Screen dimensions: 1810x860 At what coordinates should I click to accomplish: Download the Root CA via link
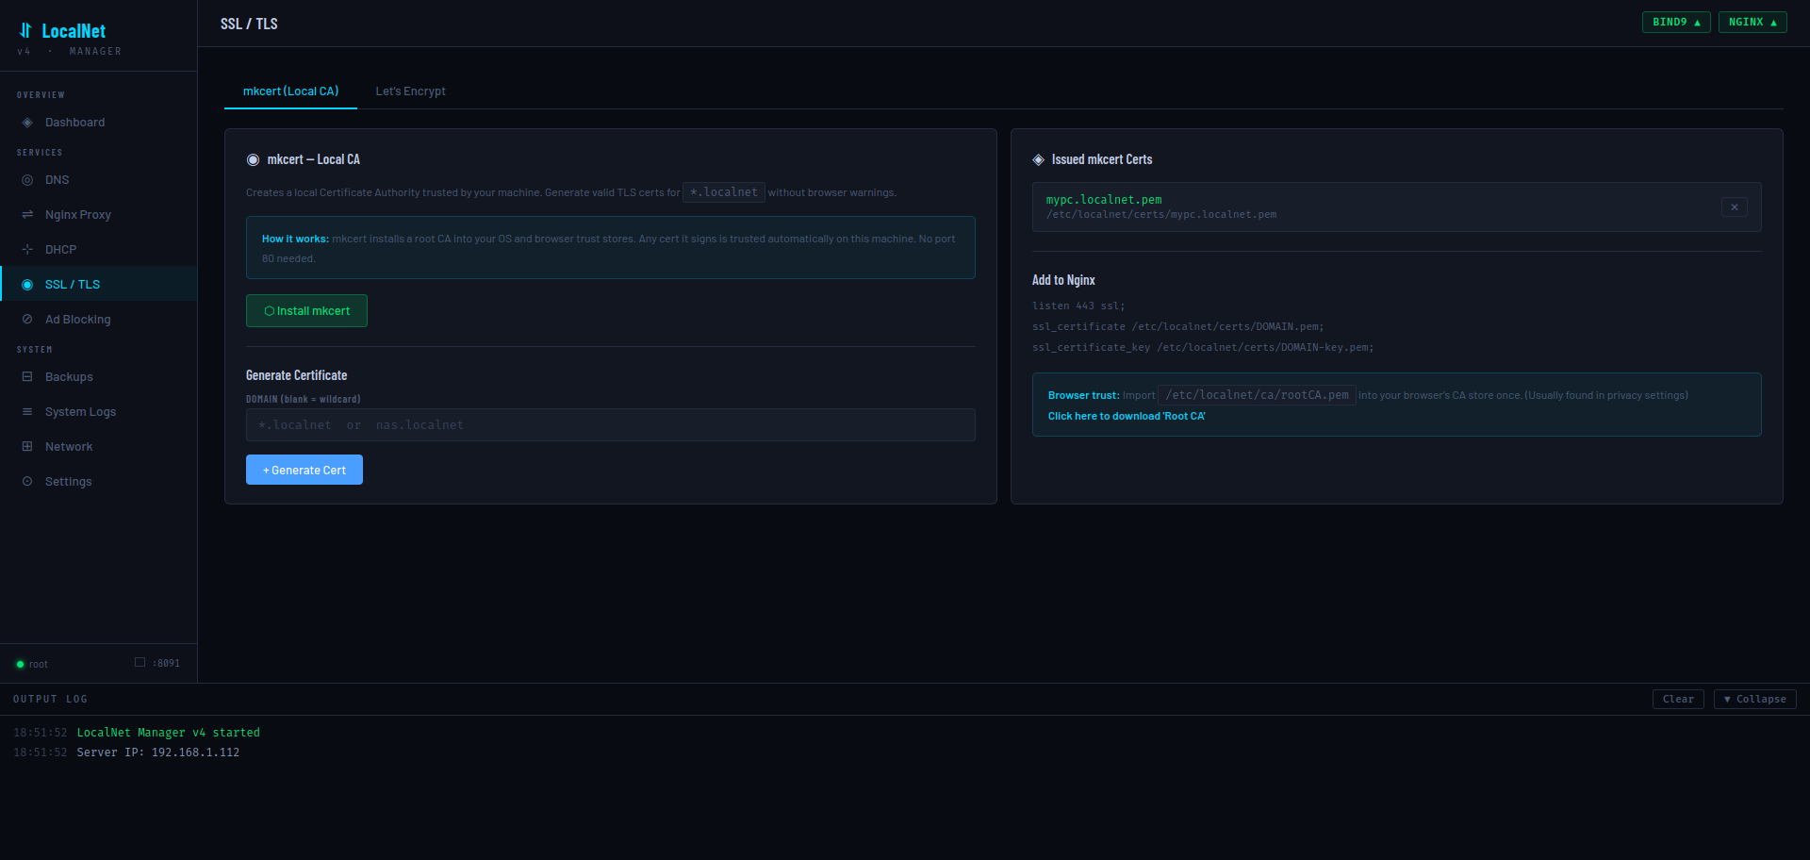pos(1127,417)
